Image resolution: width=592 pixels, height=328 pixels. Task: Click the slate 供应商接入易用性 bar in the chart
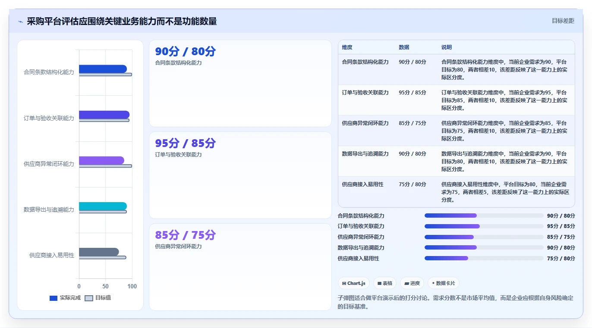click(99, 252)
